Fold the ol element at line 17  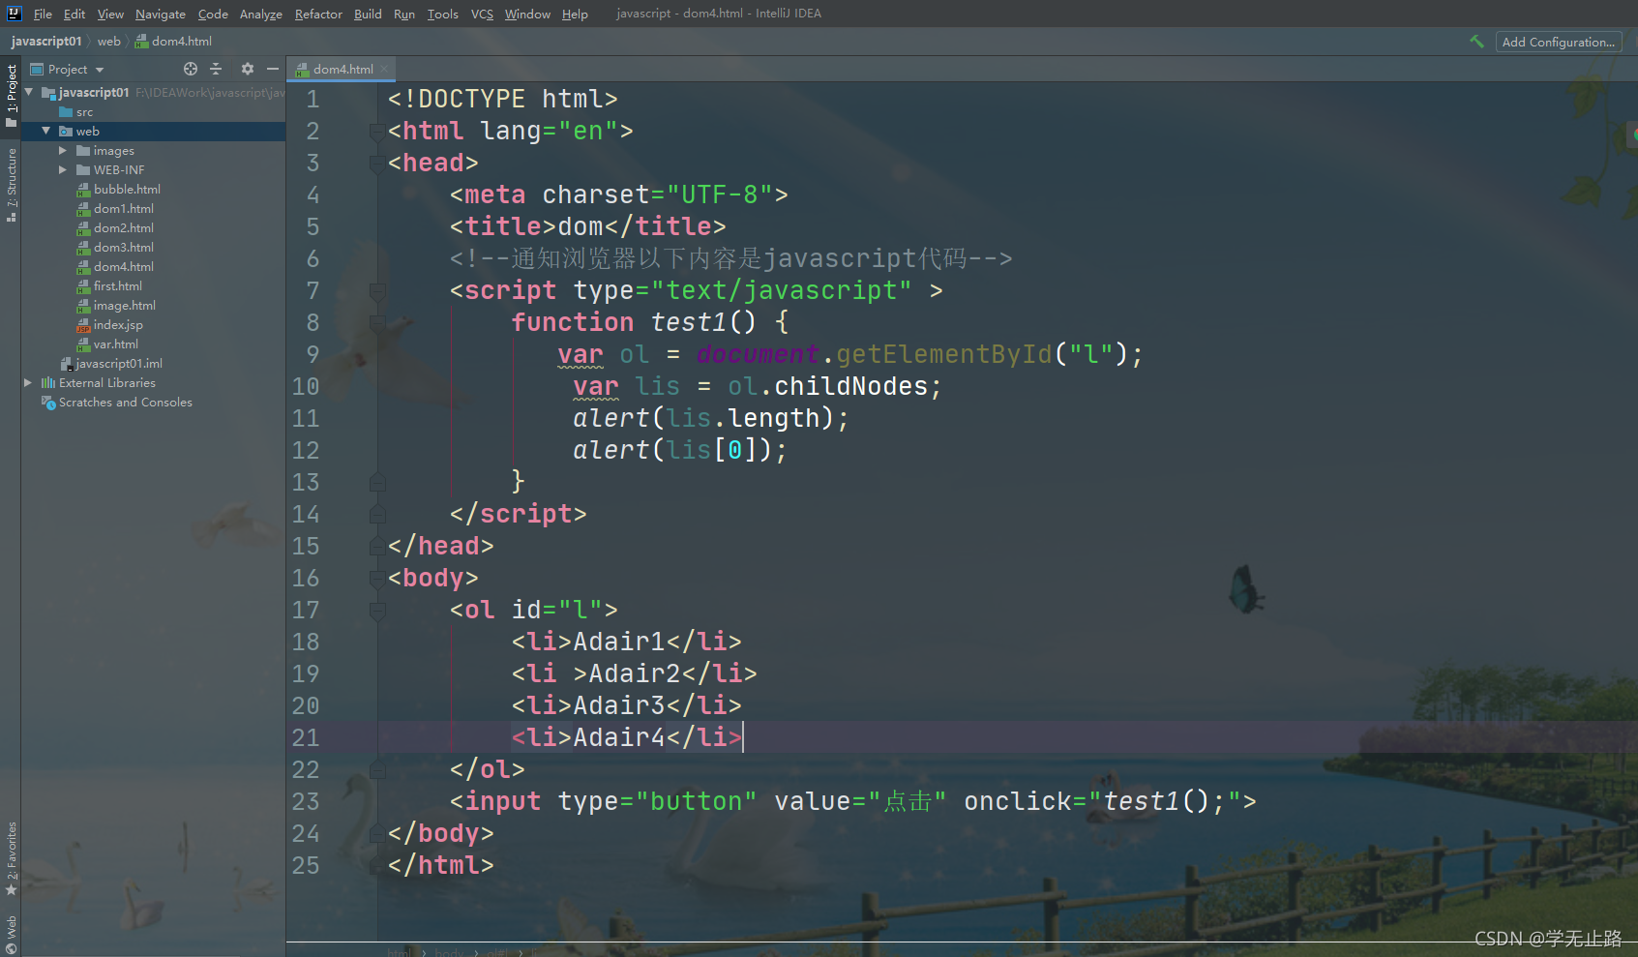377,610
